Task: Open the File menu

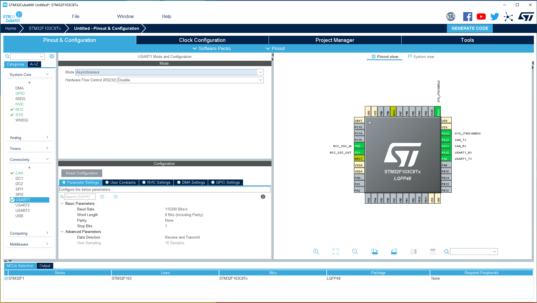Action: coord(75,16)
